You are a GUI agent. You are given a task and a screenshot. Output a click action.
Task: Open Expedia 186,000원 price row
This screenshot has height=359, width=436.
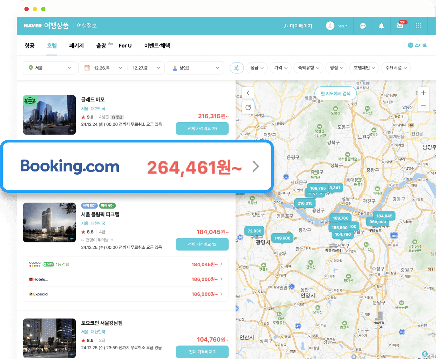[126, 294]
